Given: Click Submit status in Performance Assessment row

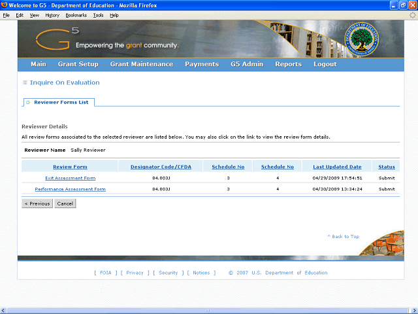Looking at the screenshot, I should [x=387, y=189].
